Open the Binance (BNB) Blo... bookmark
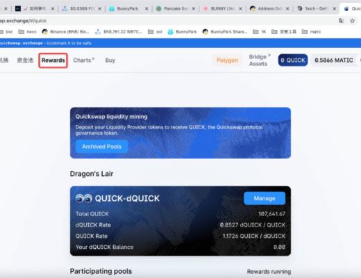 click(65, 32)
